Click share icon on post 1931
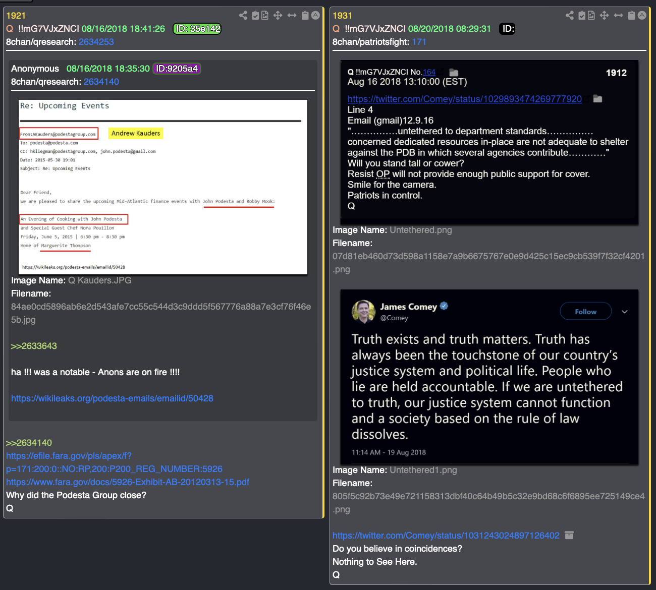 coord(570,15)
